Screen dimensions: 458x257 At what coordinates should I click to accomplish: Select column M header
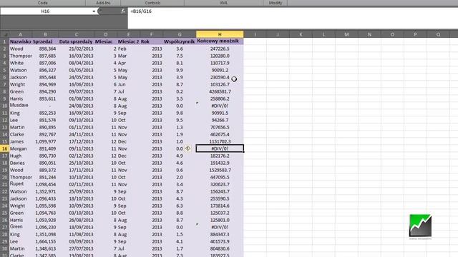click(346, 34)
